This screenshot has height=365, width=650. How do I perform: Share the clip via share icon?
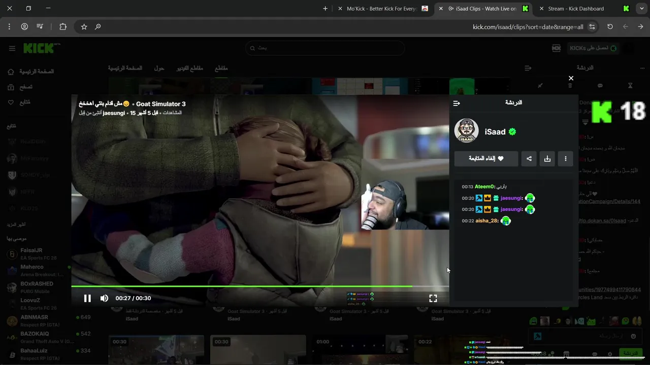point(529,159)
